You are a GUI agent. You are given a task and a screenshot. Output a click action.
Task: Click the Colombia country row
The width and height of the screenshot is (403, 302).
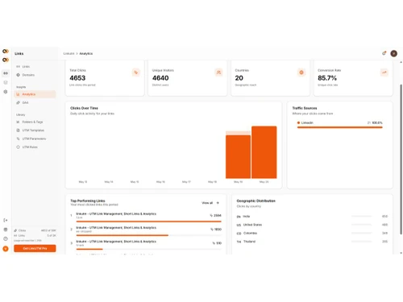coord(312,234)
